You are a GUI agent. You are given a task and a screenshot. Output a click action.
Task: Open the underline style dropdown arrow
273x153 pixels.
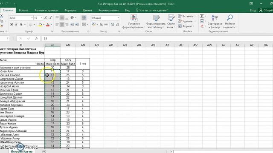coord(25,25)
